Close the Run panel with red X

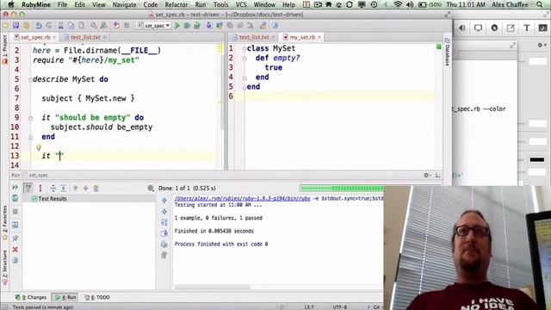click(15, 249)
